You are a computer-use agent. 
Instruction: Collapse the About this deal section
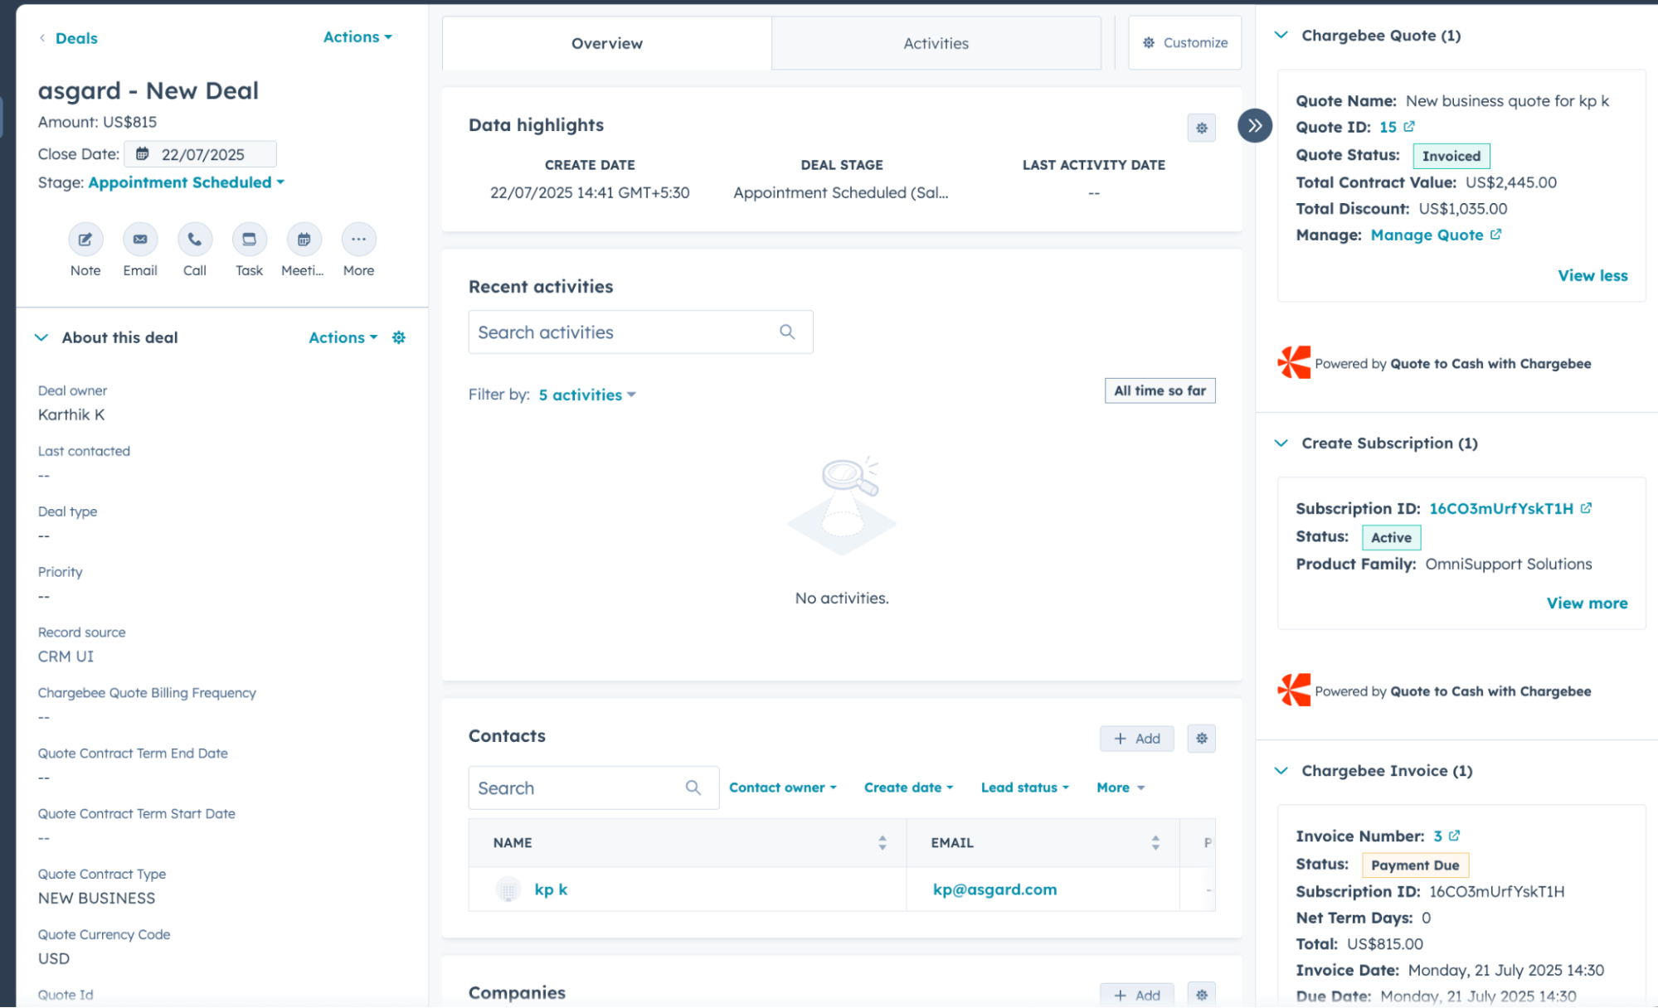click(x=41, y=337)
